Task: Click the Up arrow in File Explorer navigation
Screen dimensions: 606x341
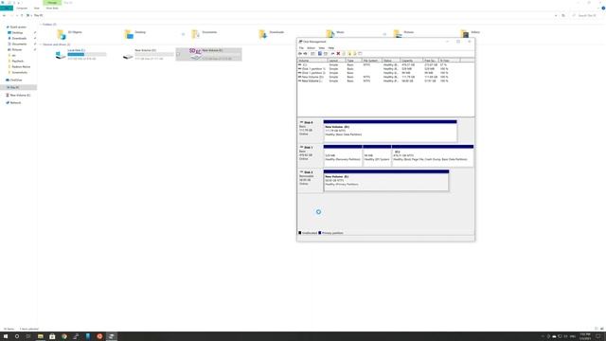Action: (x=22, y=15)
